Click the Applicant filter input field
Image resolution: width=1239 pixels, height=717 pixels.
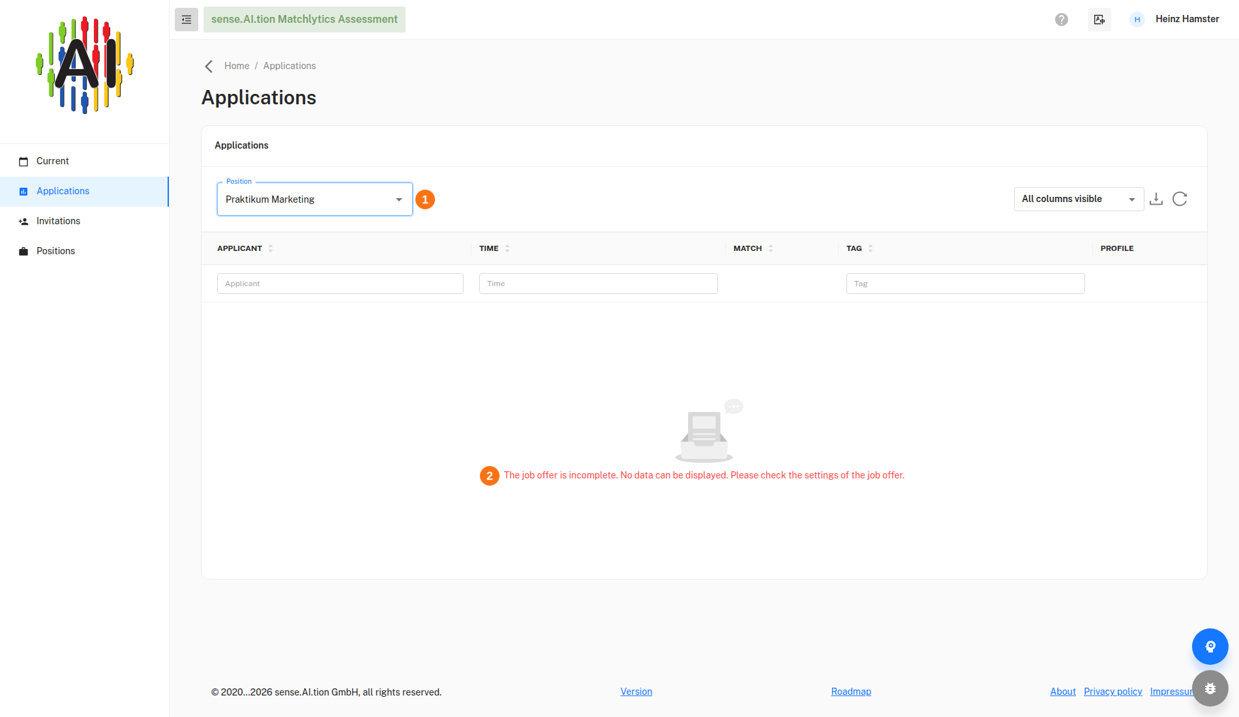pyautogui.click(x=340, y=284)
